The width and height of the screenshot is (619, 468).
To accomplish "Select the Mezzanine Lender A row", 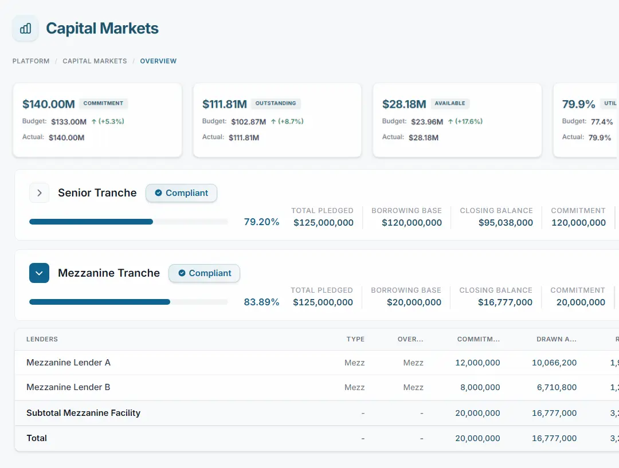I will tap(316, 363).
